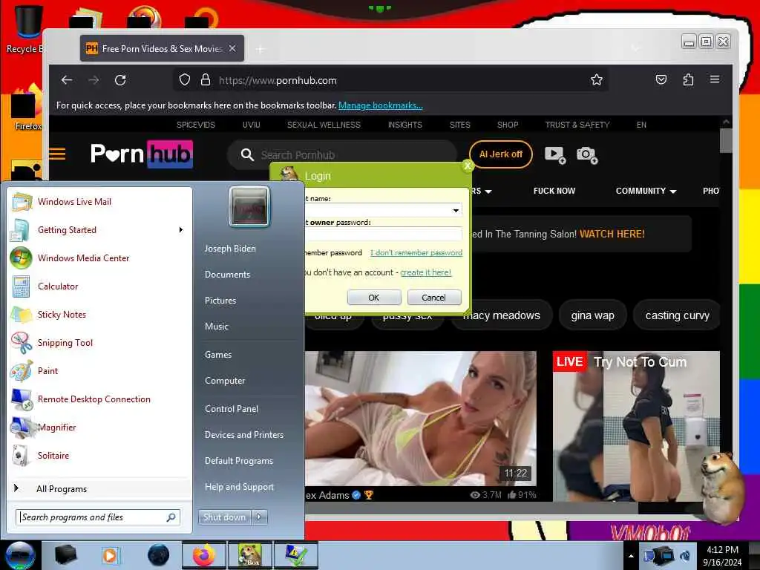Click the Joseph Biden user folder link
Image resolution: width=760 pixels, height=570 pixels.
click(x=230, y=249)
